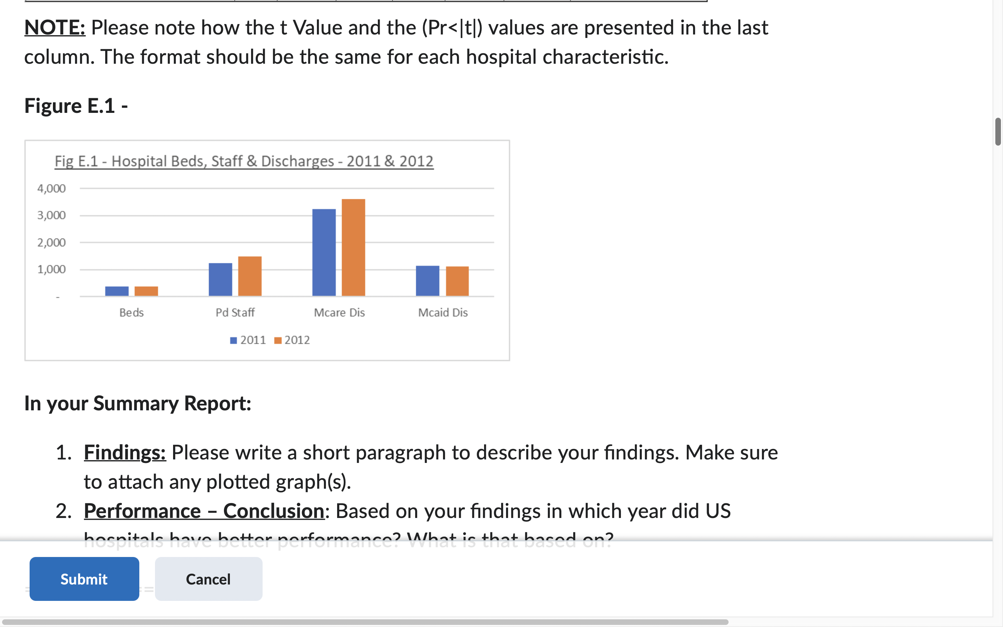
Task: Click the Performance – Conclusion underlined text
Action: (x=204, y=511)
